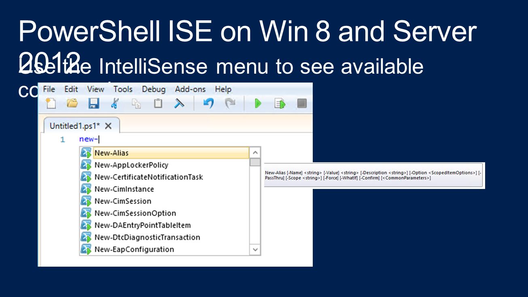Screen dimensions: 528x297
Task: Click the cmdlet icon beside New-DAEntryPointTableItem
Action: click(86, 225)
